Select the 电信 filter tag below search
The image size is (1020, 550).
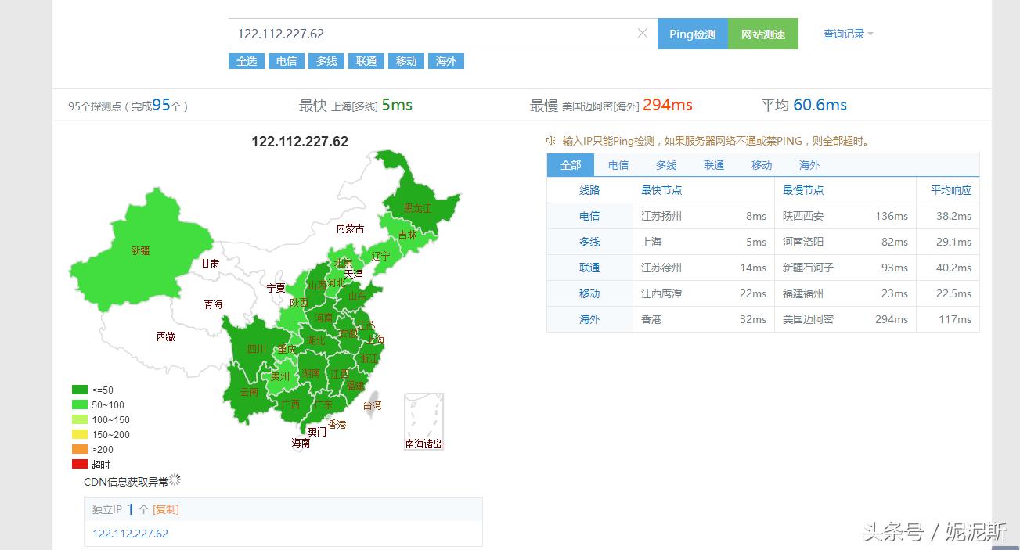(x=286, y=60)
